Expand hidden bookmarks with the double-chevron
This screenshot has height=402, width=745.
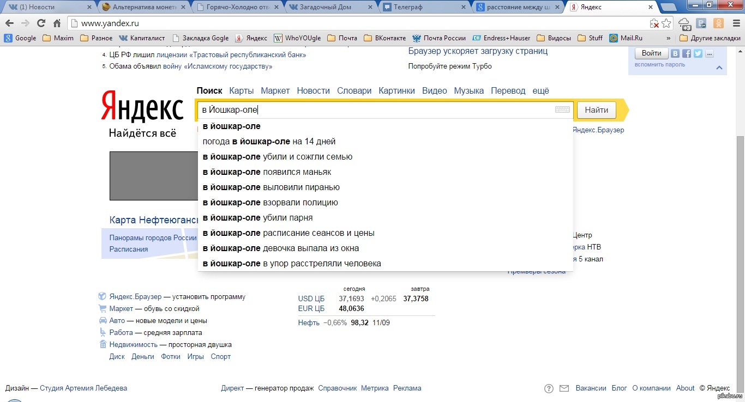(x=669, y=38)
